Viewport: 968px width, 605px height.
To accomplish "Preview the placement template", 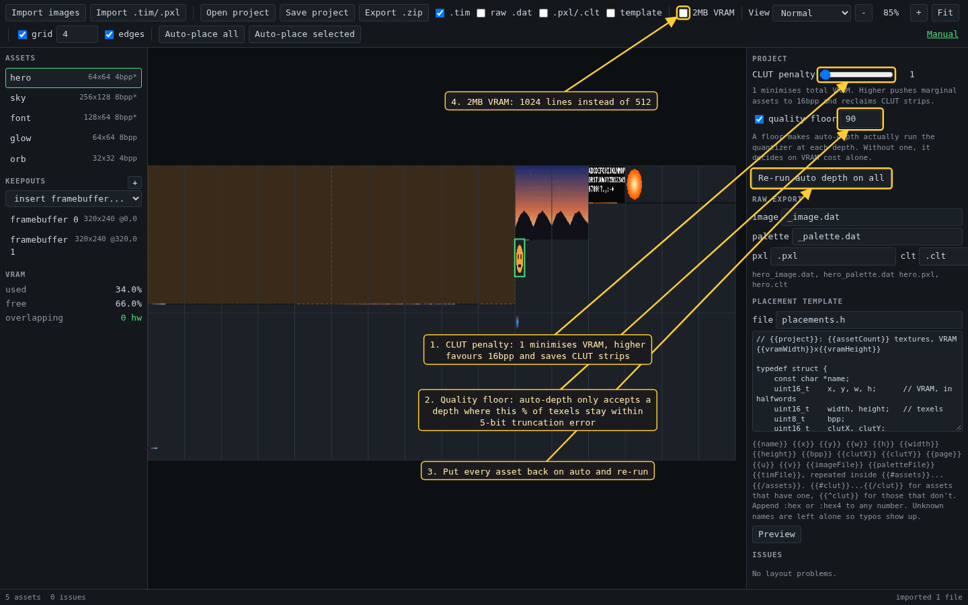I will pyautogui.click(x=776, y=534).
